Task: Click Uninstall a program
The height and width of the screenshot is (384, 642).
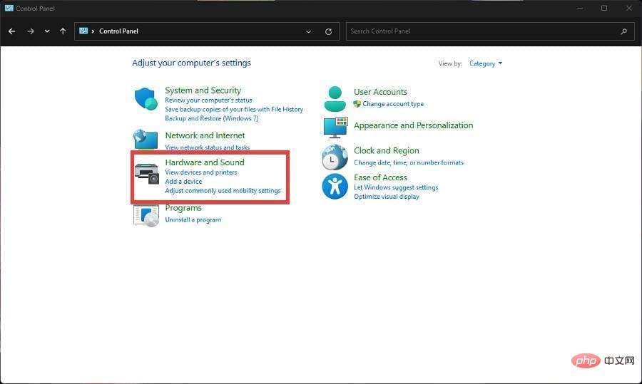Action: tap(193, 219)
